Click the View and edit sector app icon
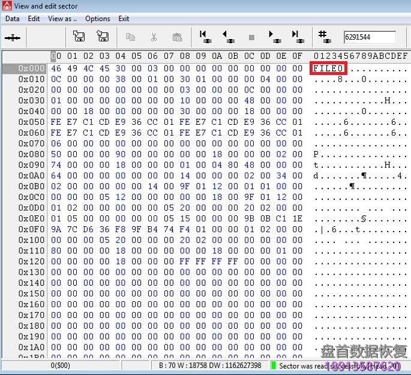Image resolution: width=411 pixels, height=375 pixels. coord(7,6)
